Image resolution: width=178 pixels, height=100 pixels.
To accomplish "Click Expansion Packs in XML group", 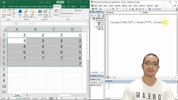I will pos(66,13).
